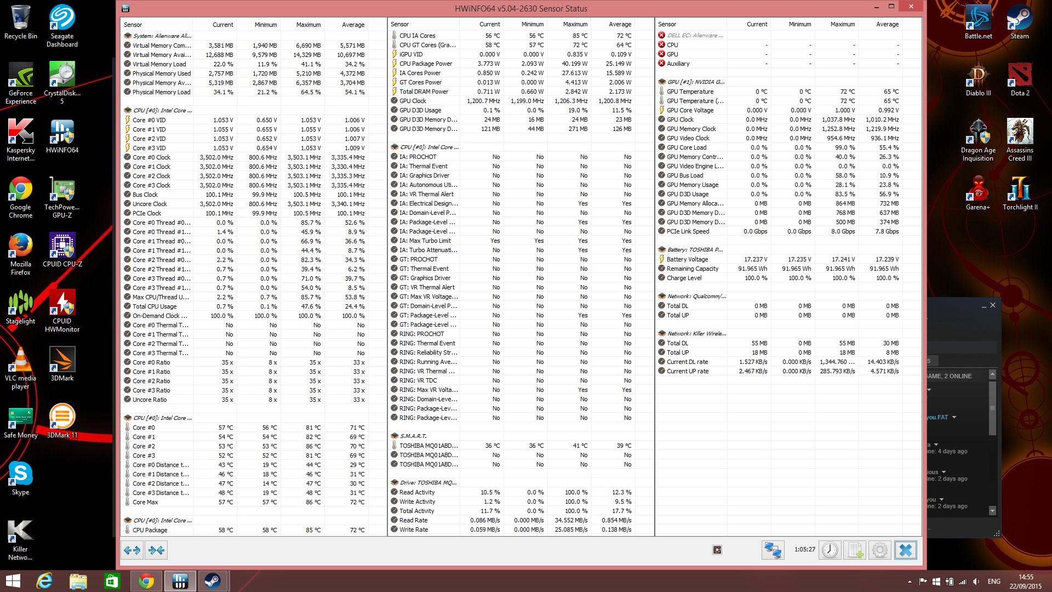Launch Kaspersky Internet Security shortcut
Viewport: 1052px width, 592px height.
(x=21, y=140)
